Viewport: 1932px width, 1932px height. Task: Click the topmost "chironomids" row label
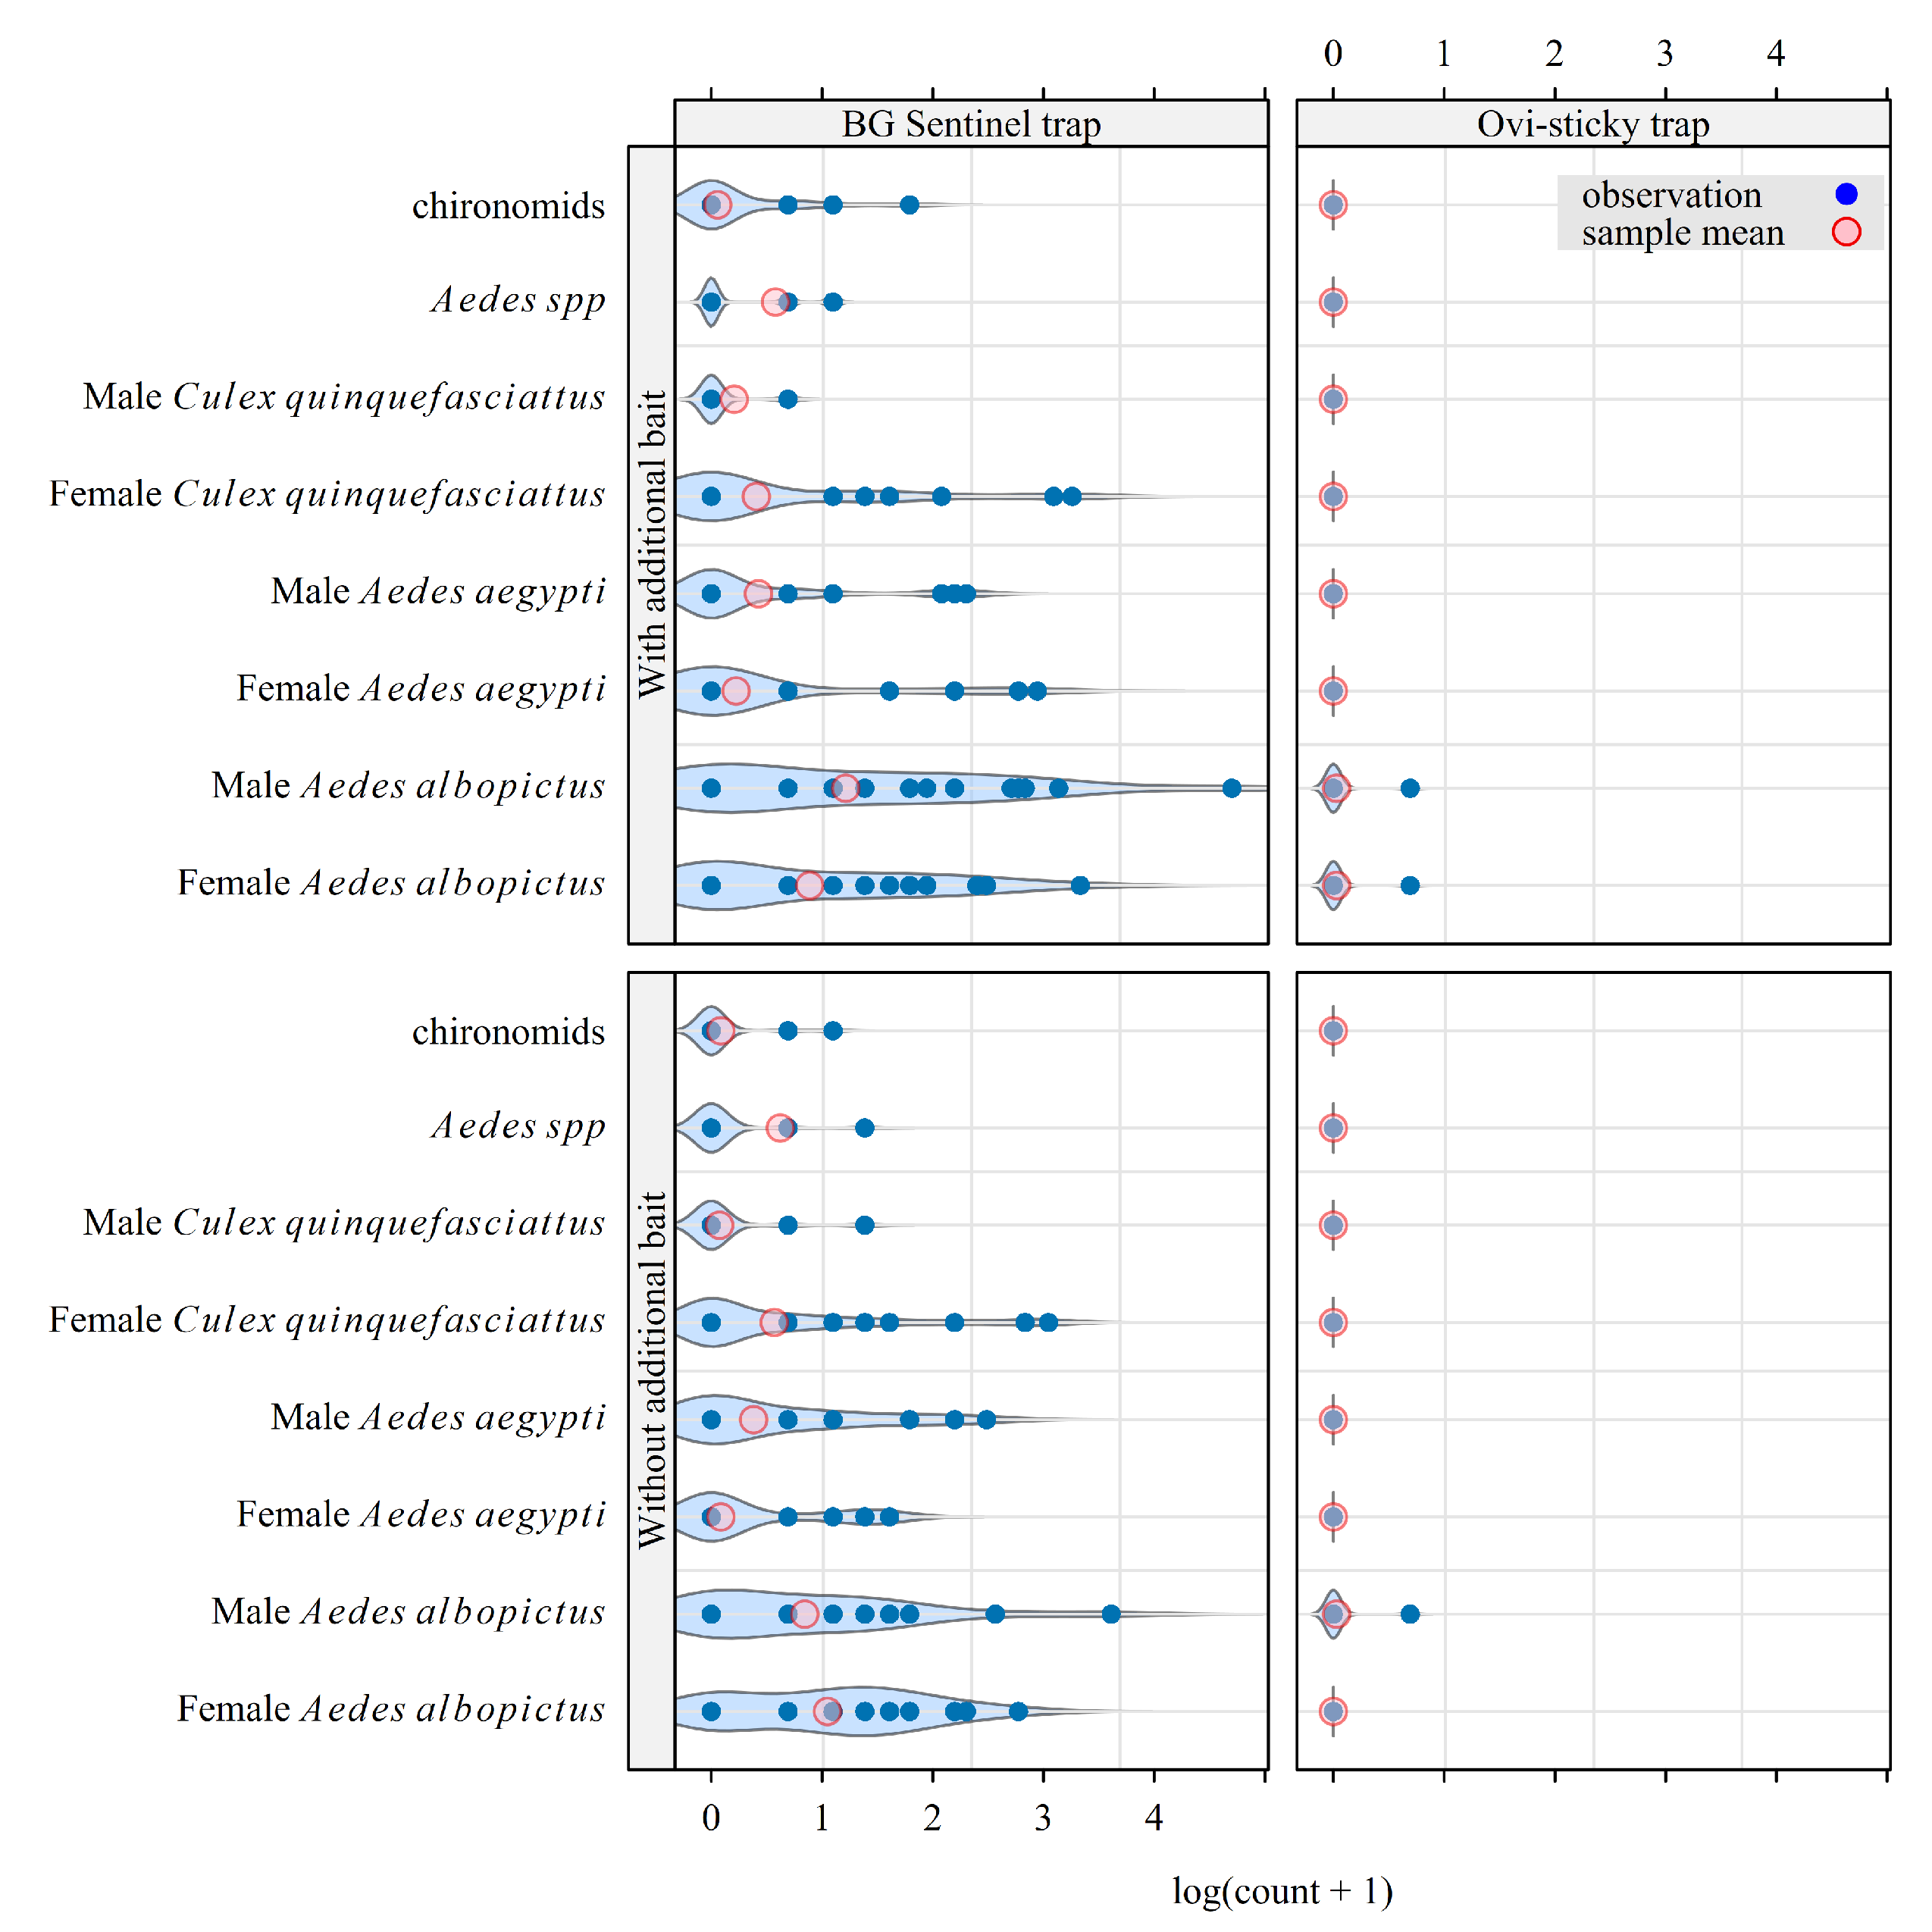[x=508, y=206]
